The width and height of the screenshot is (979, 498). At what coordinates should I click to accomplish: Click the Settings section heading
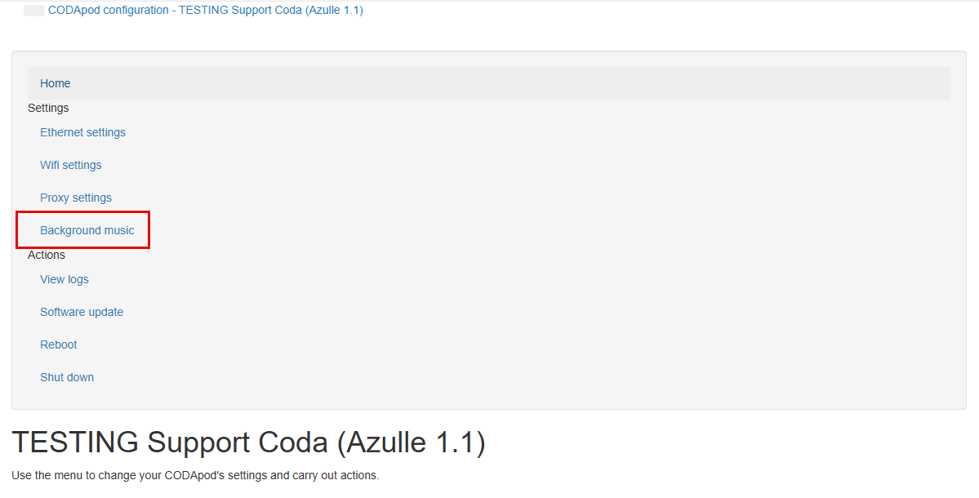48,108
